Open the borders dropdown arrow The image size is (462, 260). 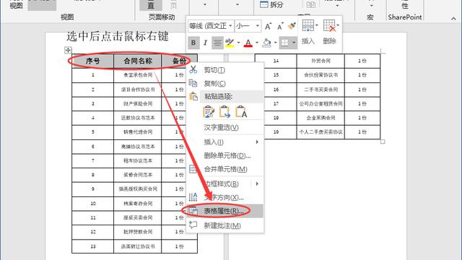click(294, 43)
